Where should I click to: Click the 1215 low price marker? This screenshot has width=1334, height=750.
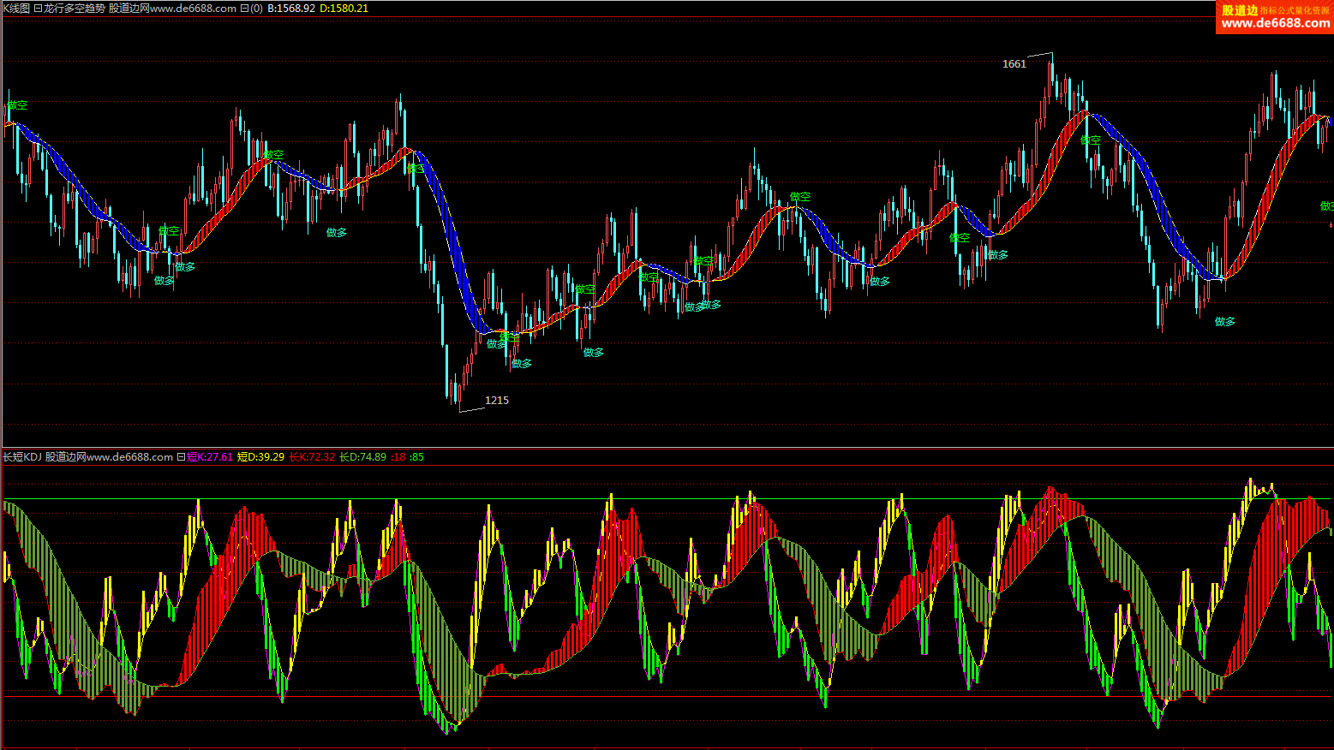[x=496, y=401]
